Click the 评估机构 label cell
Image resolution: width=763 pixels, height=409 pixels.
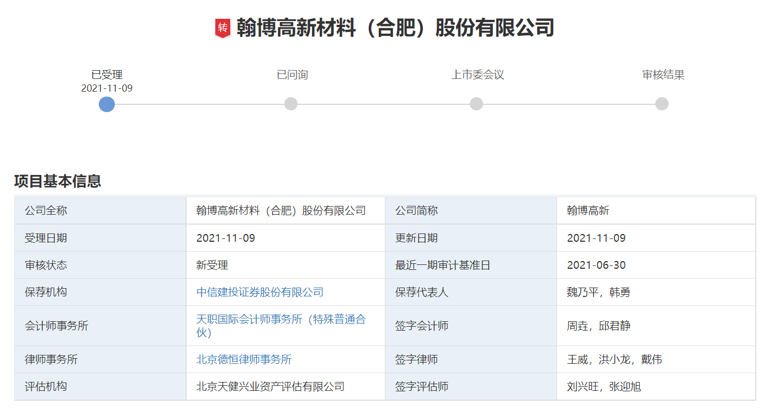[100, 386]
